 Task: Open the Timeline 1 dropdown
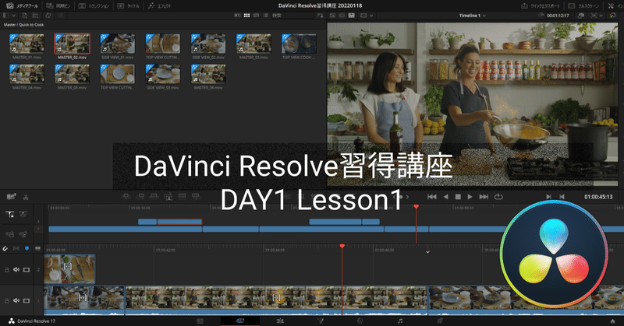(473, 16)
